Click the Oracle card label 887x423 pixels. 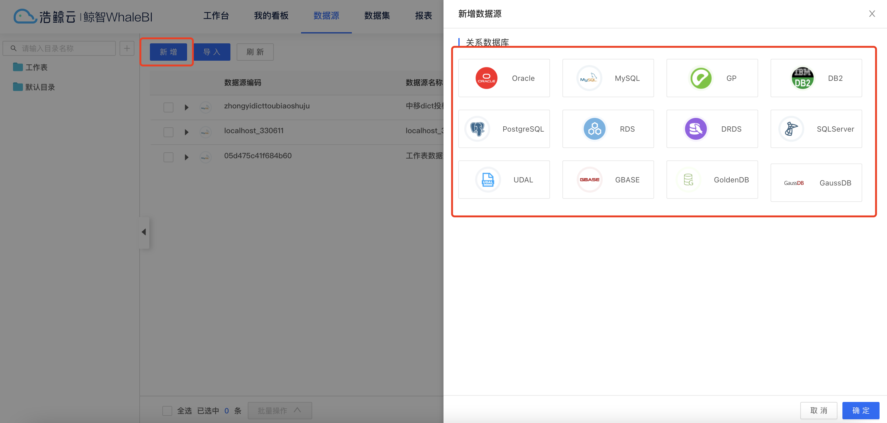click(523, 78)
